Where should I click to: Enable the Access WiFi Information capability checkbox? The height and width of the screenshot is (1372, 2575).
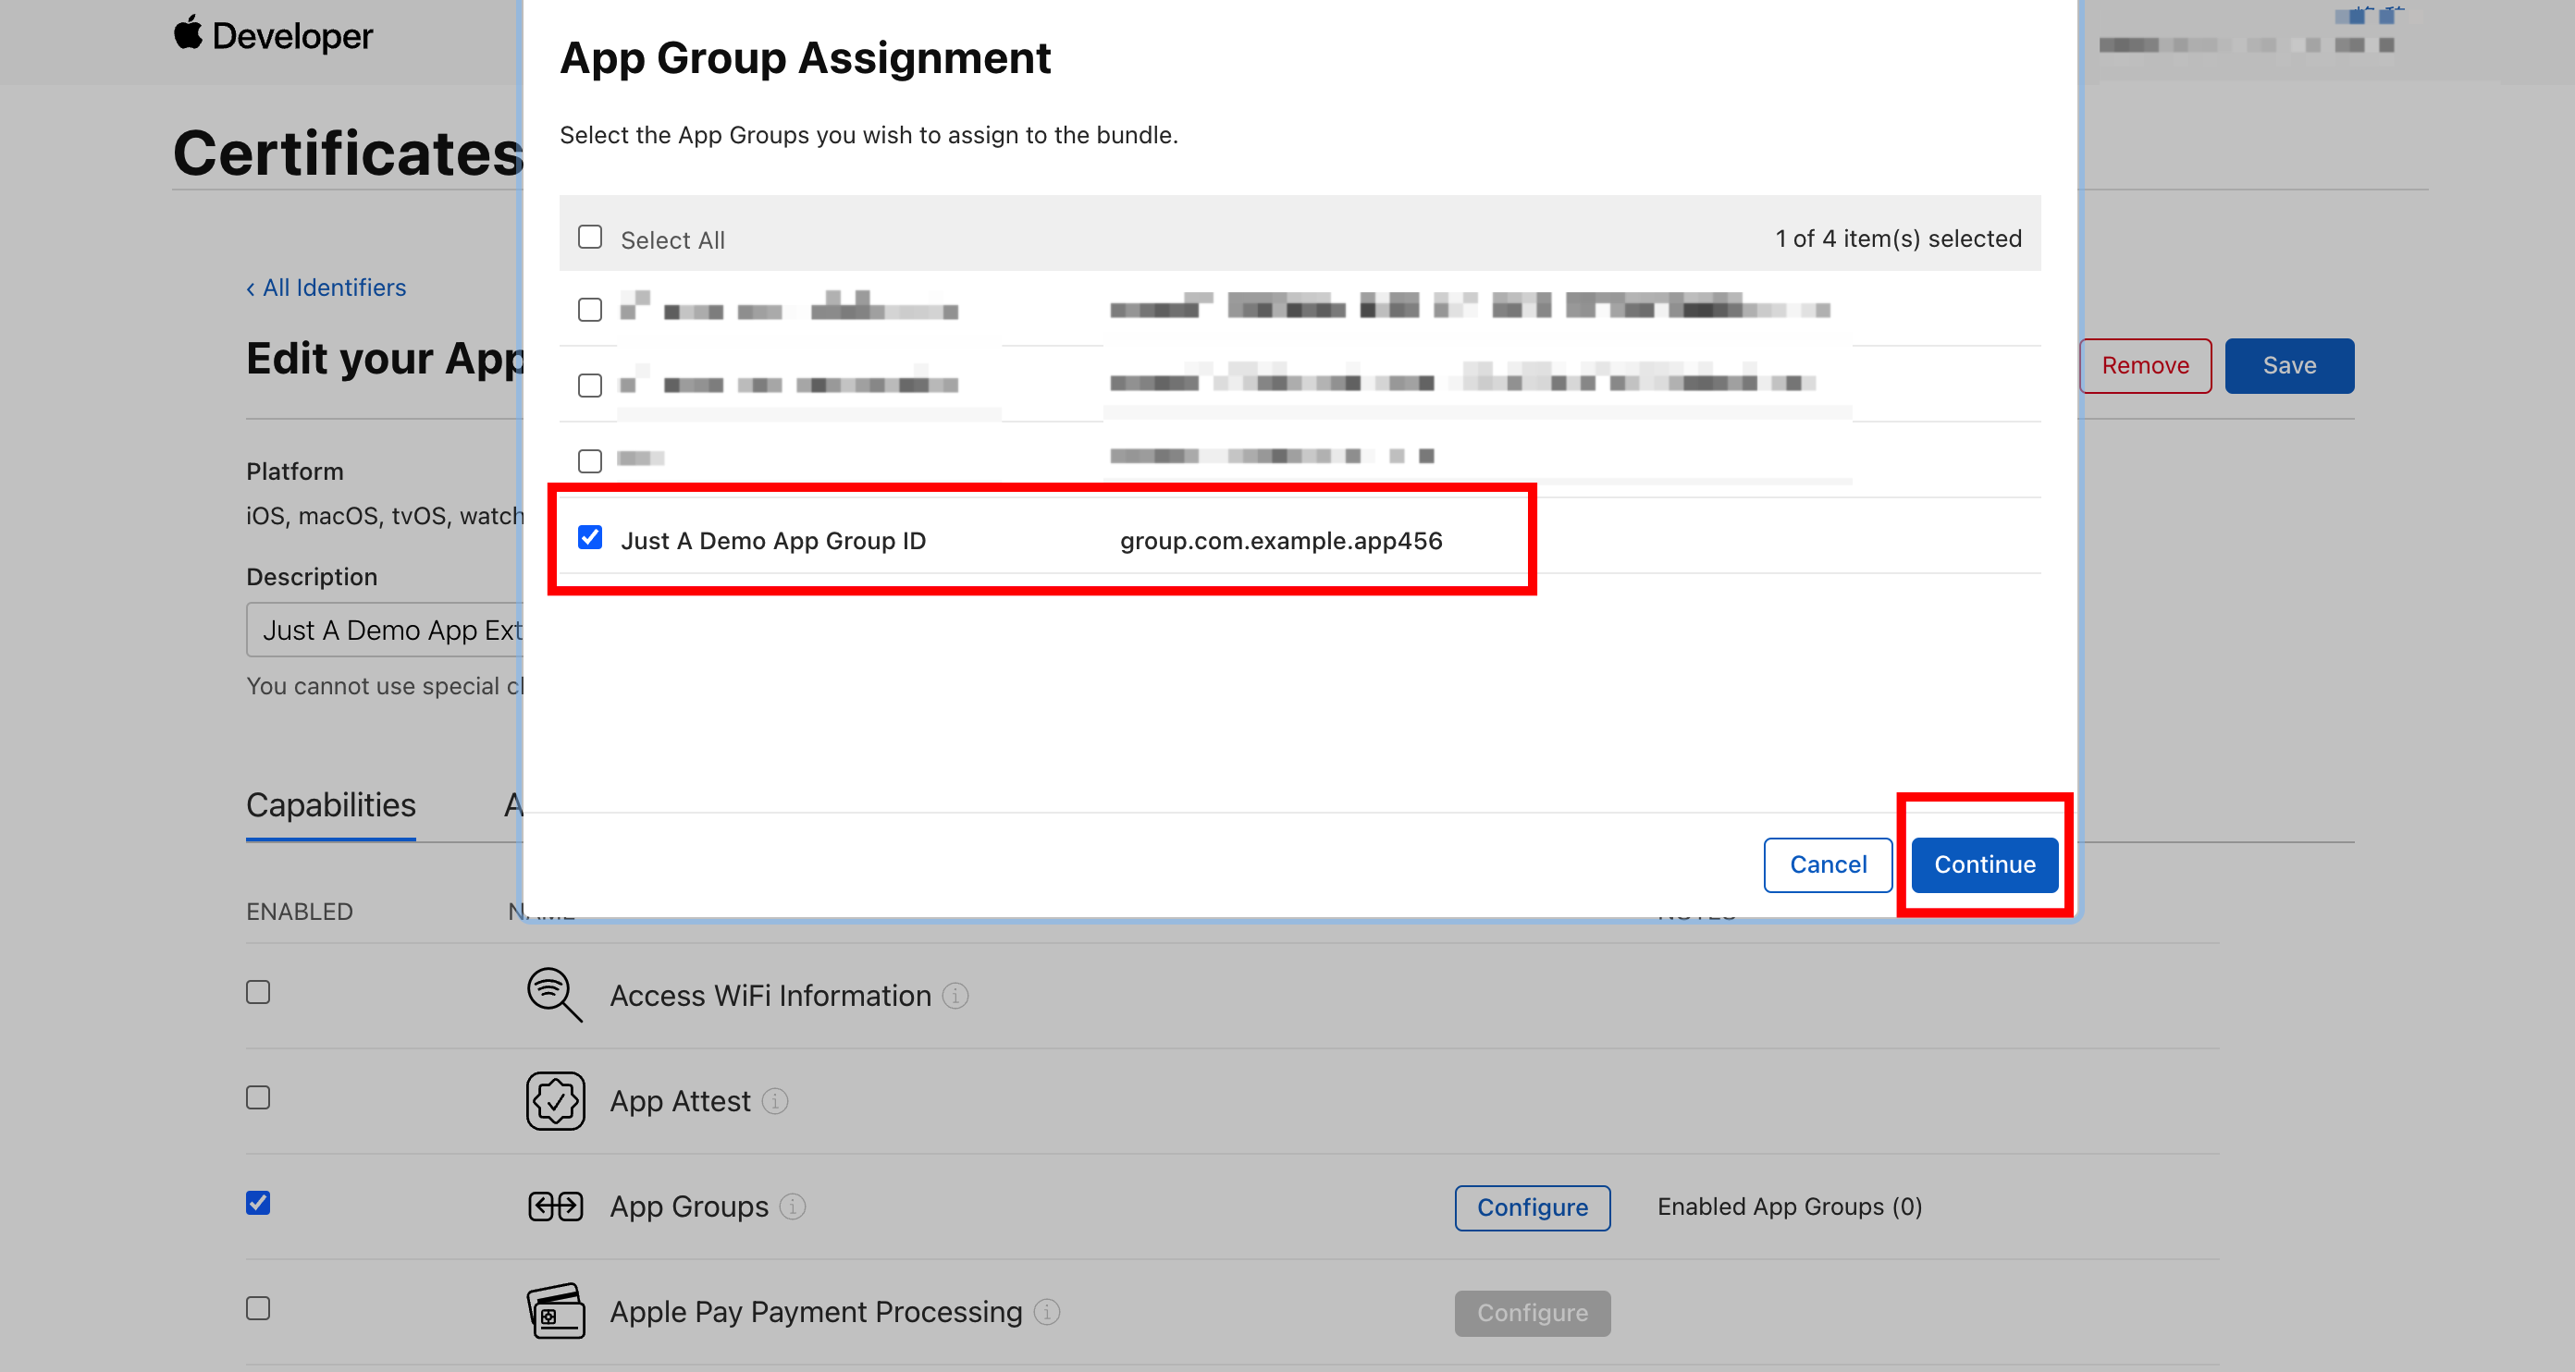coord(258,992)
